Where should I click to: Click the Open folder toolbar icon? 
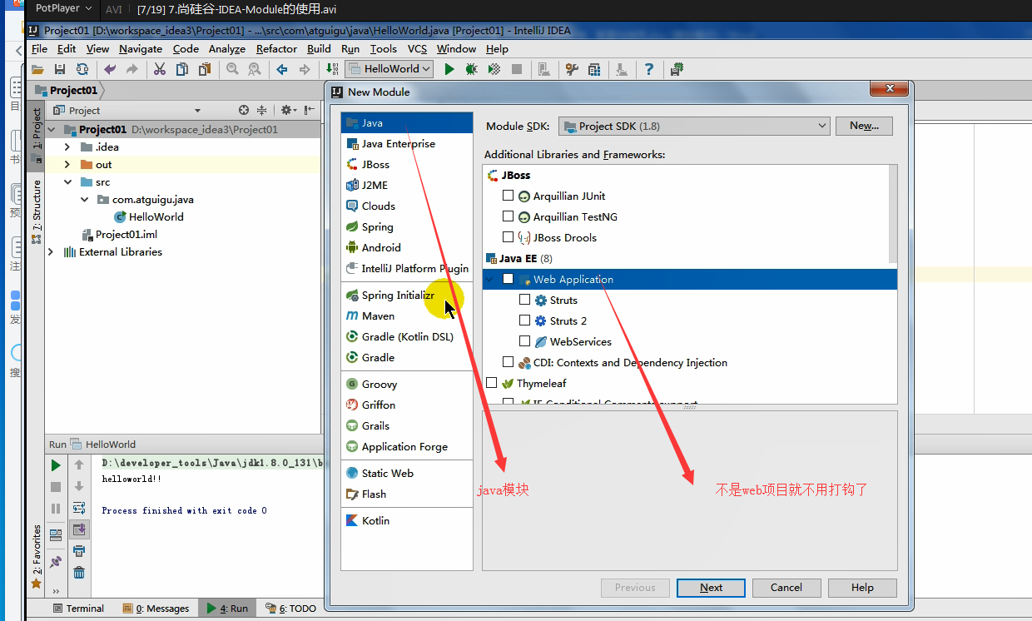pyautogui.click(x=37, y=69)
